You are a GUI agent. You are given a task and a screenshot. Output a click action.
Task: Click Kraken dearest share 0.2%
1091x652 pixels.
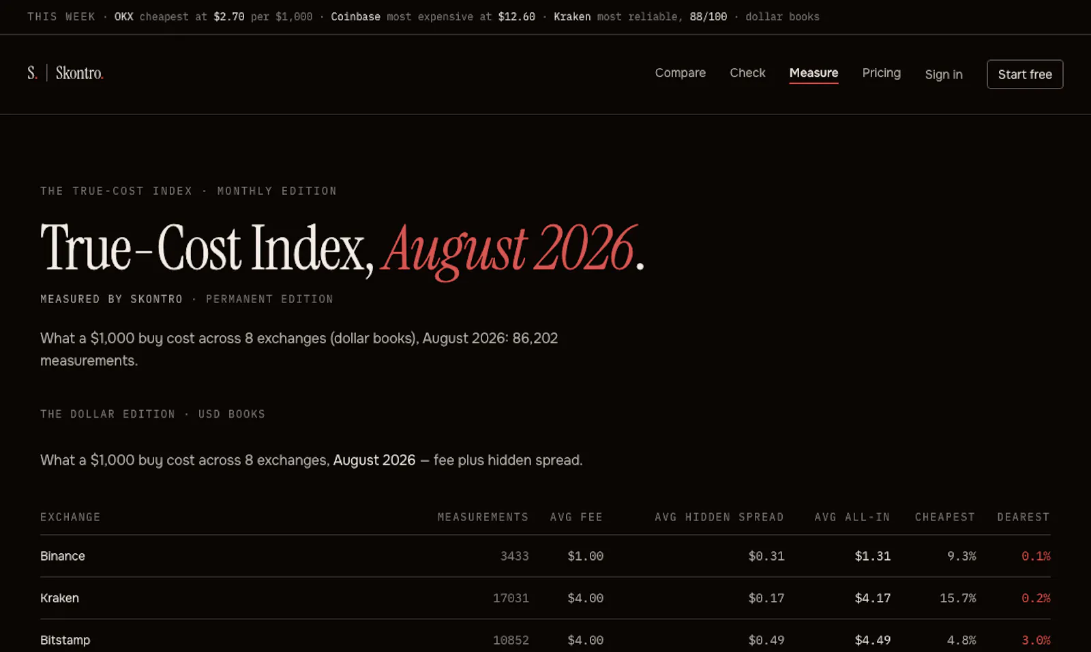point(1036,598)
